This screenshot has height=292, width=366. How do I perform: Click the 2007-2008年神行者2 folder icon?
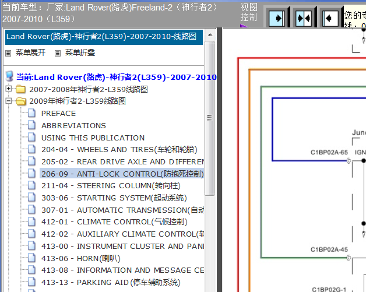[x=21, y=89]
